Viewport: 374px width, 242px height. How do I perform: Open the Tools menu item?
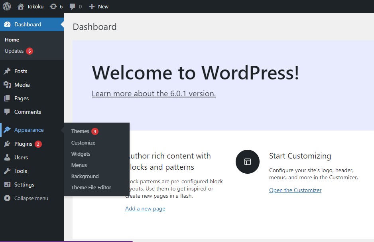tap(32, 171)
